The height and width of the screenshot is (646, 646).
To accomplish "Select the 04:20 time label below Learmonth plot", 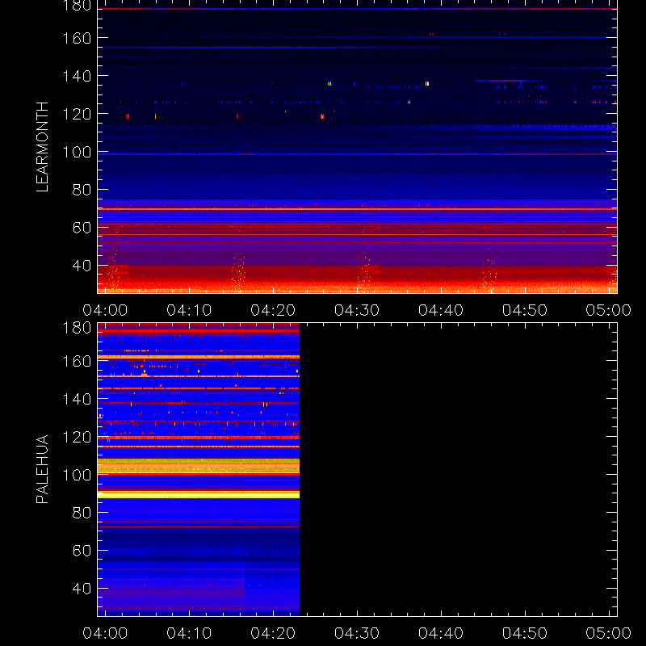I will [x=273, y=310].
